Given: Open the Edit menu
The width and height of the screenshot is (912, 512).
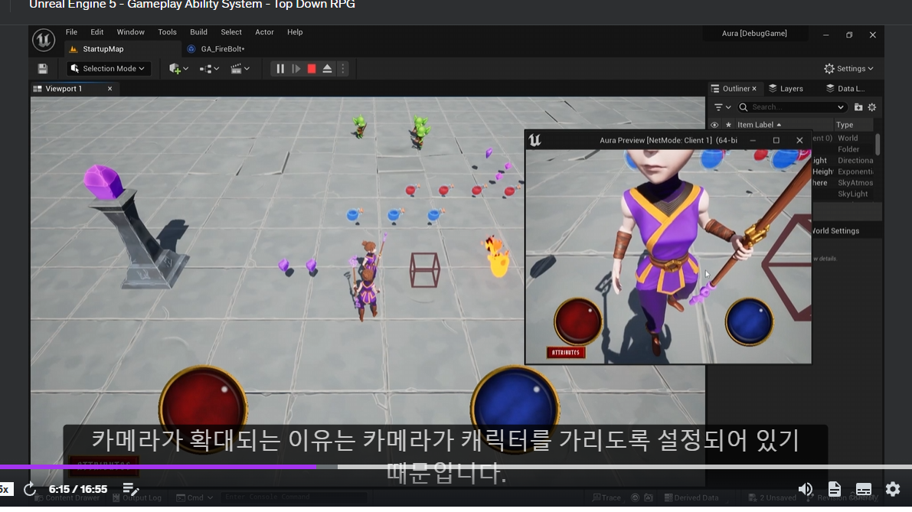Looking at the screenshot, I should tap(97, 32).
